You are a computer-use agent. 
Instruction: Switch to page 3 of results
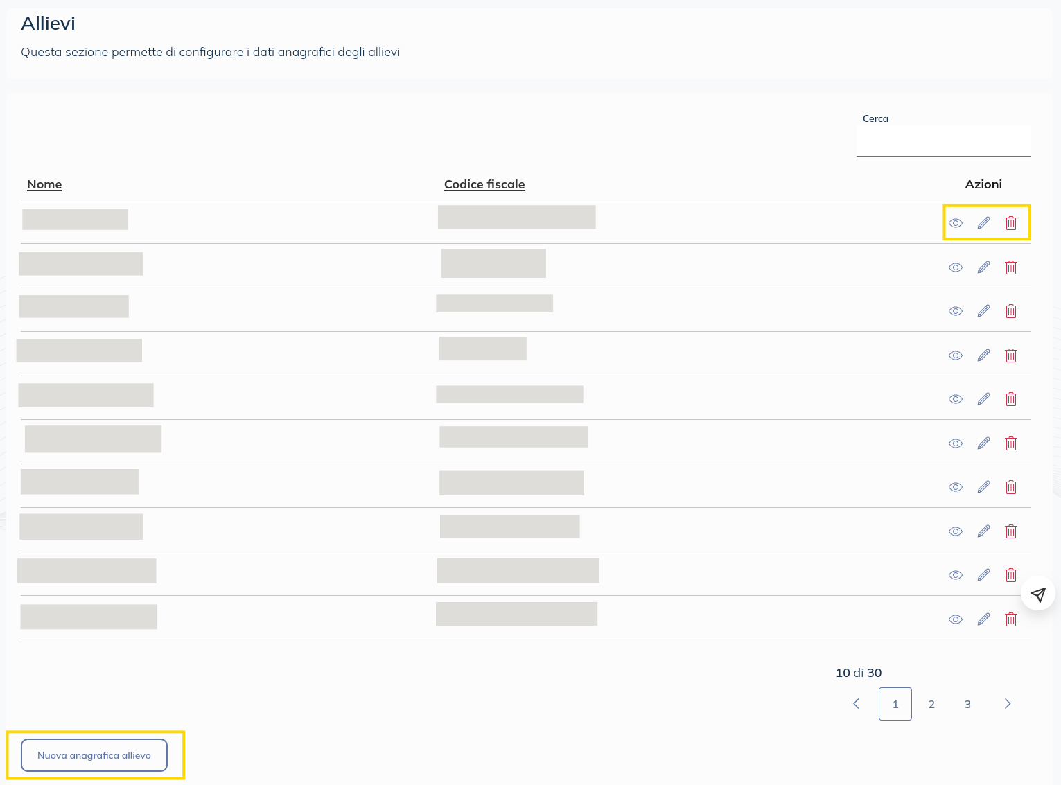967,704
